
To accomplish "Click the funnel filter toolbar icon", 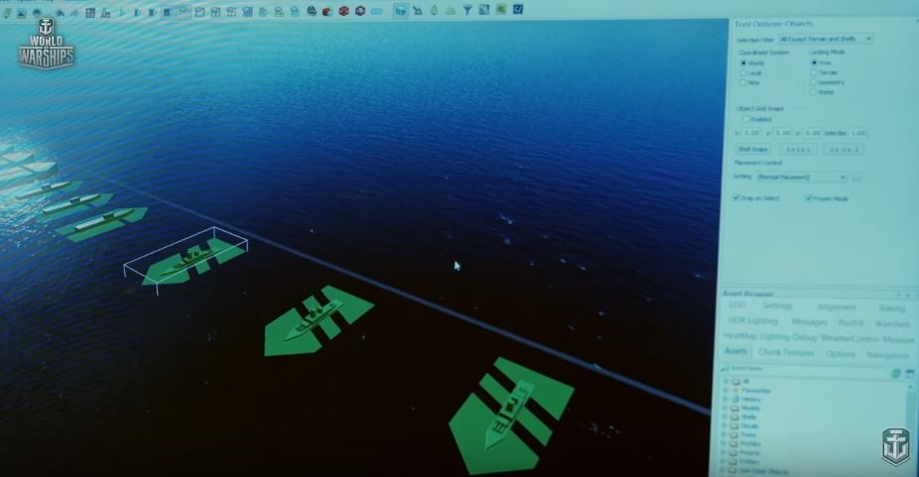I will (x=467, y=9).
